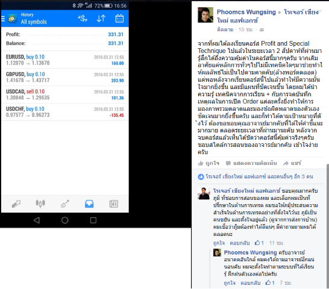Open the hamburger menu in MetaTrader
This screenshot has width=329, height=289.
pyautogui.click(x=3, y=19)
